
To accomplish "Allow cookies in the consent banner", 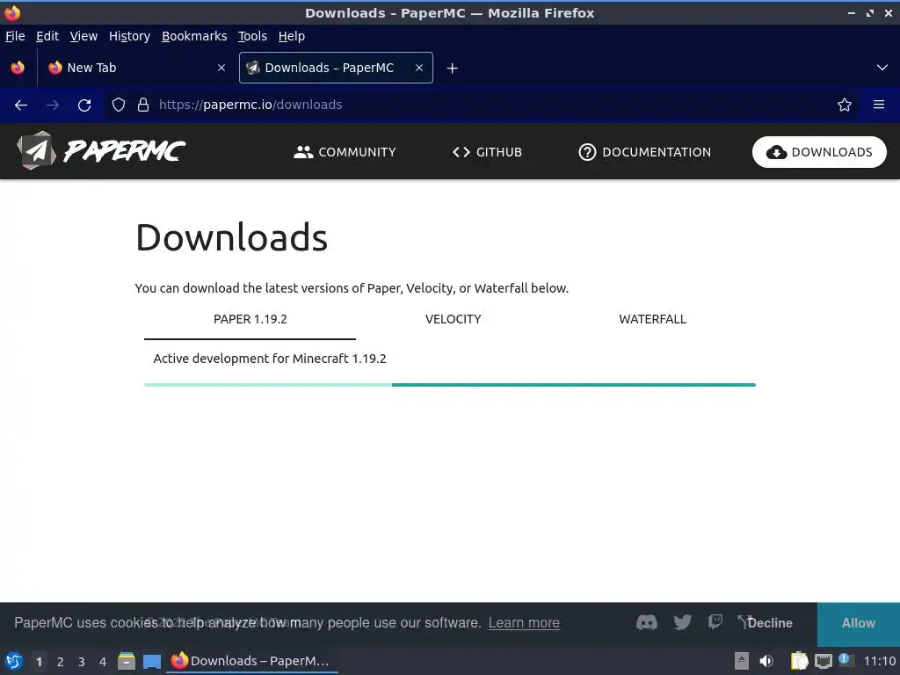I will point(859,625).
